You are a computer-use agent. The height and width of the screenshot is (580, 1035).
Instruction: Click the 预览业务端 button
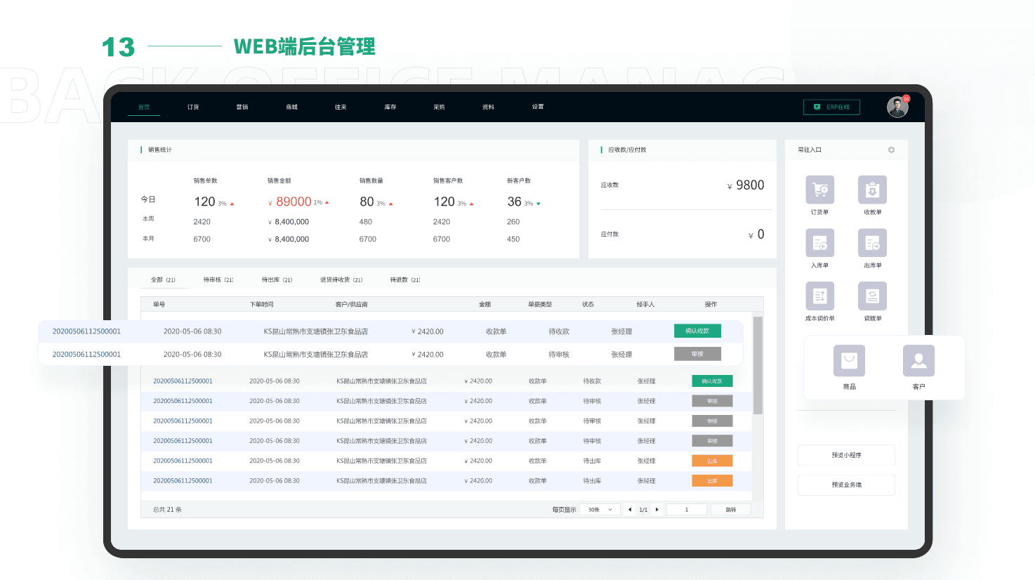pos(846,485)
